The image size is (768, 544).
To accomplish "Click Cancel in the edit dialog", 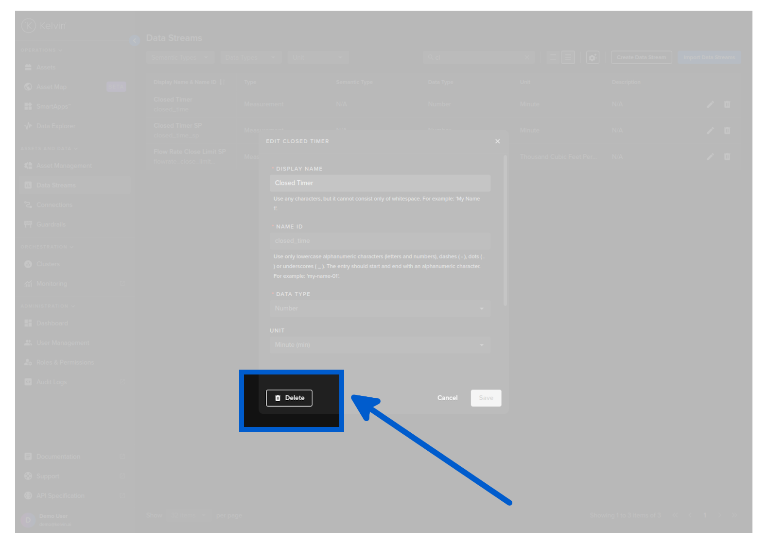I will point(447,398).
